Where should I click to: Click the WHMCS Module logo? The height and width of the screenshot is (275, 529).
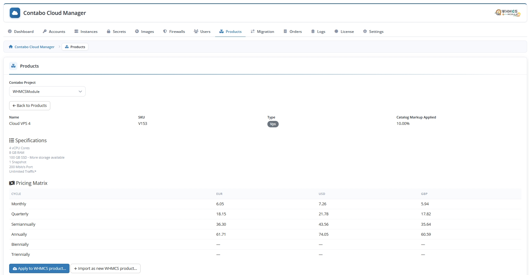[507, 13]
